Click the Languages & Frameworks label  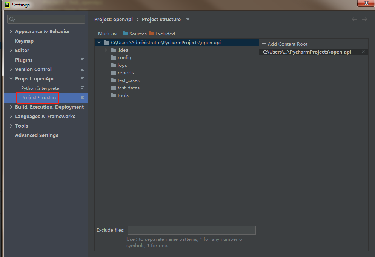tap(45, 116)
